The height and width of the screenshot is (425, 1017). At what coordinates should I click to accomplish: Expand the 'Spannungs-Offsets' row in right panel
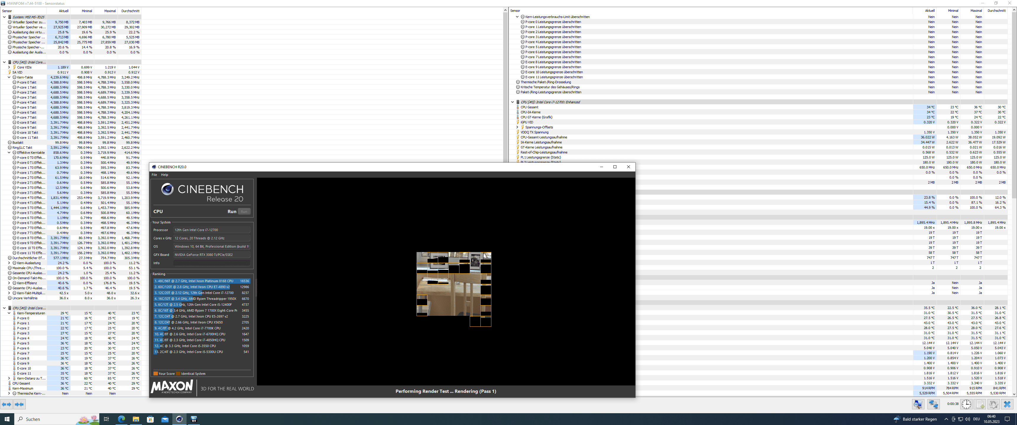[x=517, y=127]
